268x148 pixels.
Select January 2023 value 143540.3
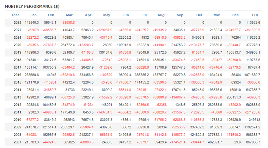(x=32, y=23)
